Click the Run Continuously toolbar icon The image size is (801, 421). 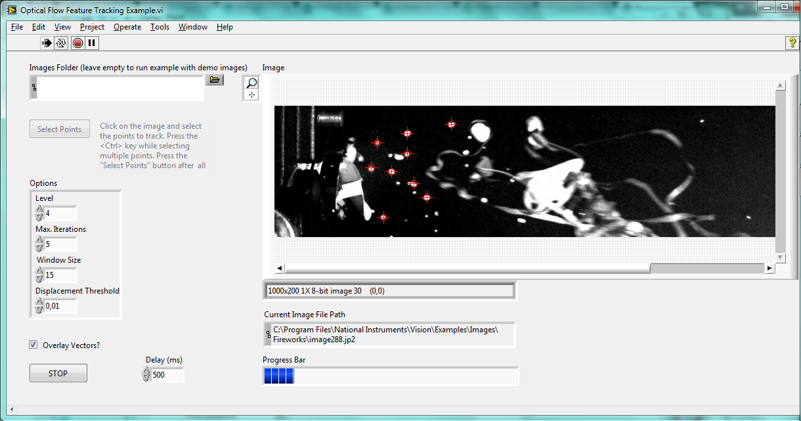(62, 43)
